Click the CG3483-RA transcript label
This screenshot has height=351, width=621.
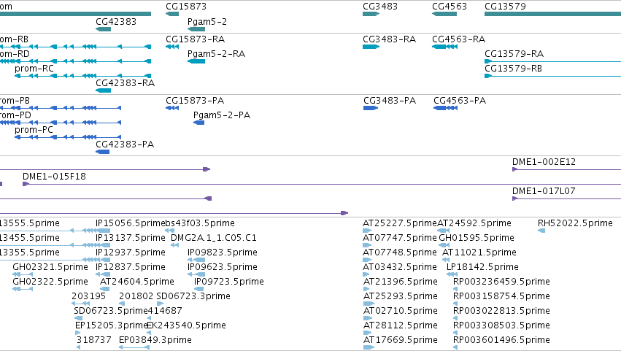390,39
